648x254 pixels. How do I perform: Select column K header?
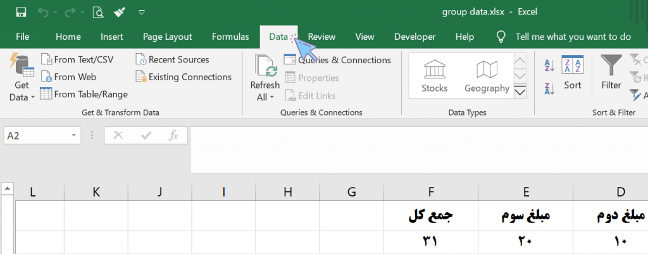[96, 191]
